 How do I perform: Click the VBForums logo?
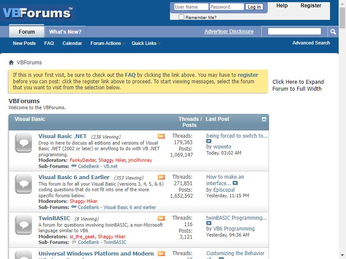point(38,13)
